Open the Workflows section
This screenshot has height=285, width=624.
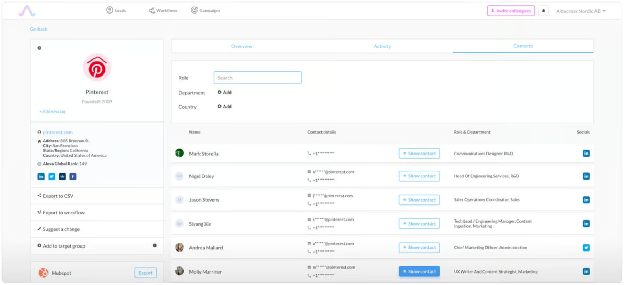tap(163, 11)
